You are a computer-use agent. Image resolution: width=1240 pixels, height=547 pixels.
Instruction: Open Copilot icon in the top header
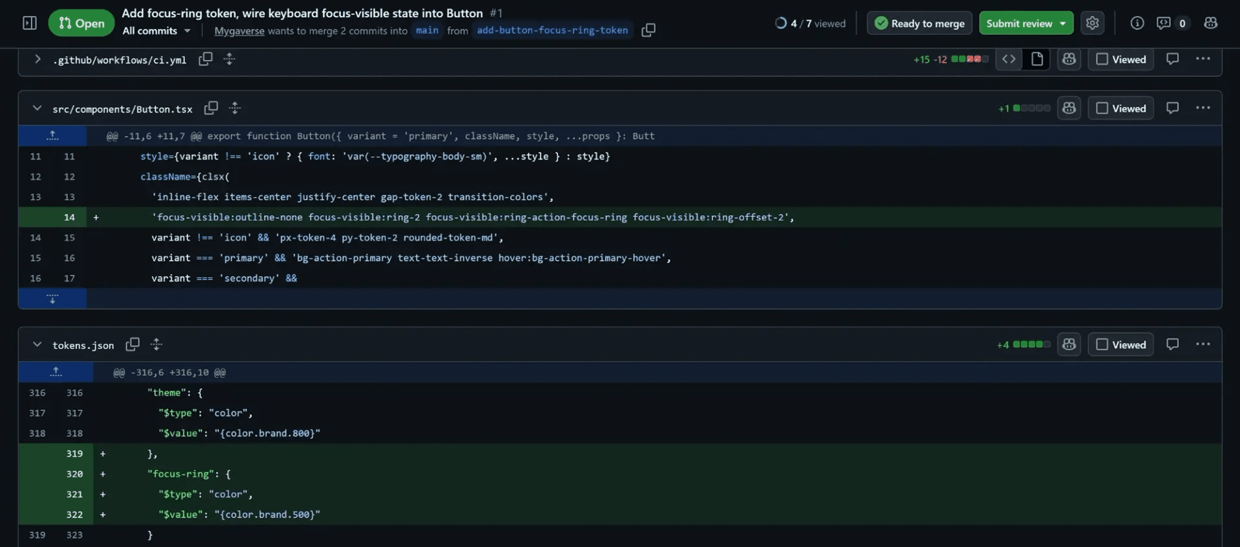tap(1210, 23)
